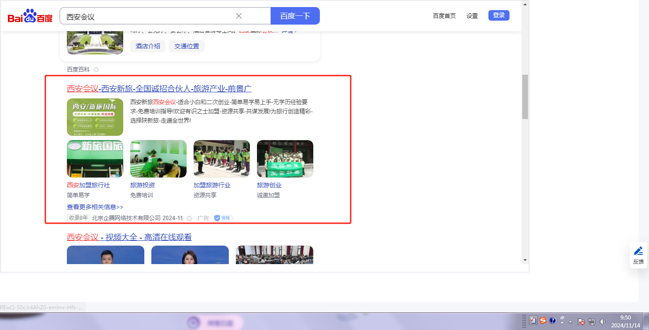Screen dimensions: 649x330
Task: Click the Show Desktop strip beside the clock
Action: [645, 322]
